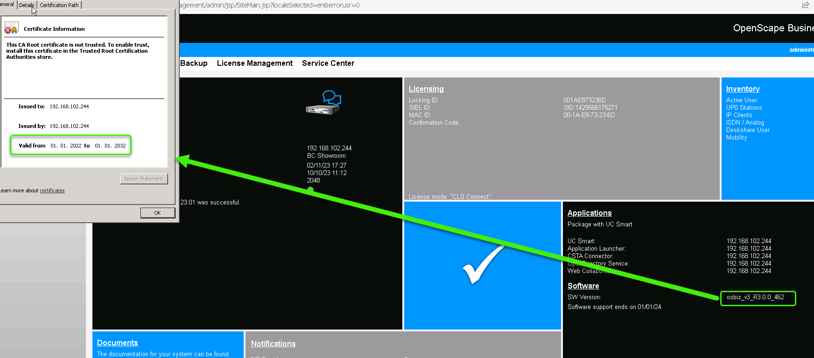Open the Applications section heading link
Screen dimensions: 814x358
click(589, 213)
